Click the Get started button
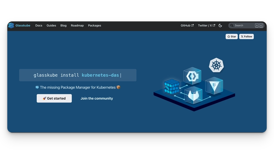 tap(54, 98)
